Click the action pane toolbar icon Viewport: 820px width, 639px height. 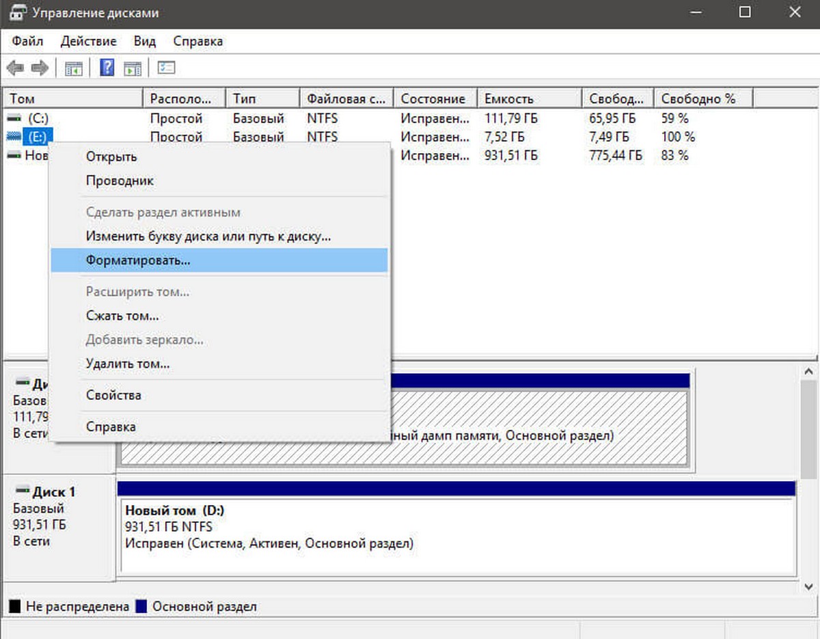(133, 68)
